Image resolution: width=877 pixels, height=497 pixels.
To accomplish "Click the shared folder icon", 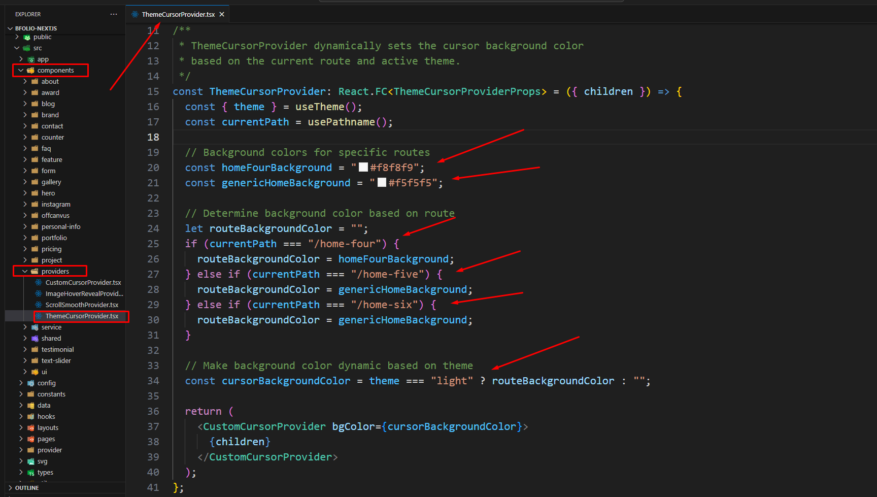I will click(x=35, y=339).
